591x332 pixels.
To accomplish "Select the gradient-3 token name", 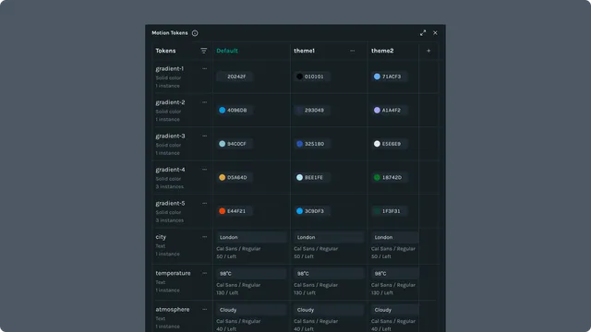I will coord(170,136).
